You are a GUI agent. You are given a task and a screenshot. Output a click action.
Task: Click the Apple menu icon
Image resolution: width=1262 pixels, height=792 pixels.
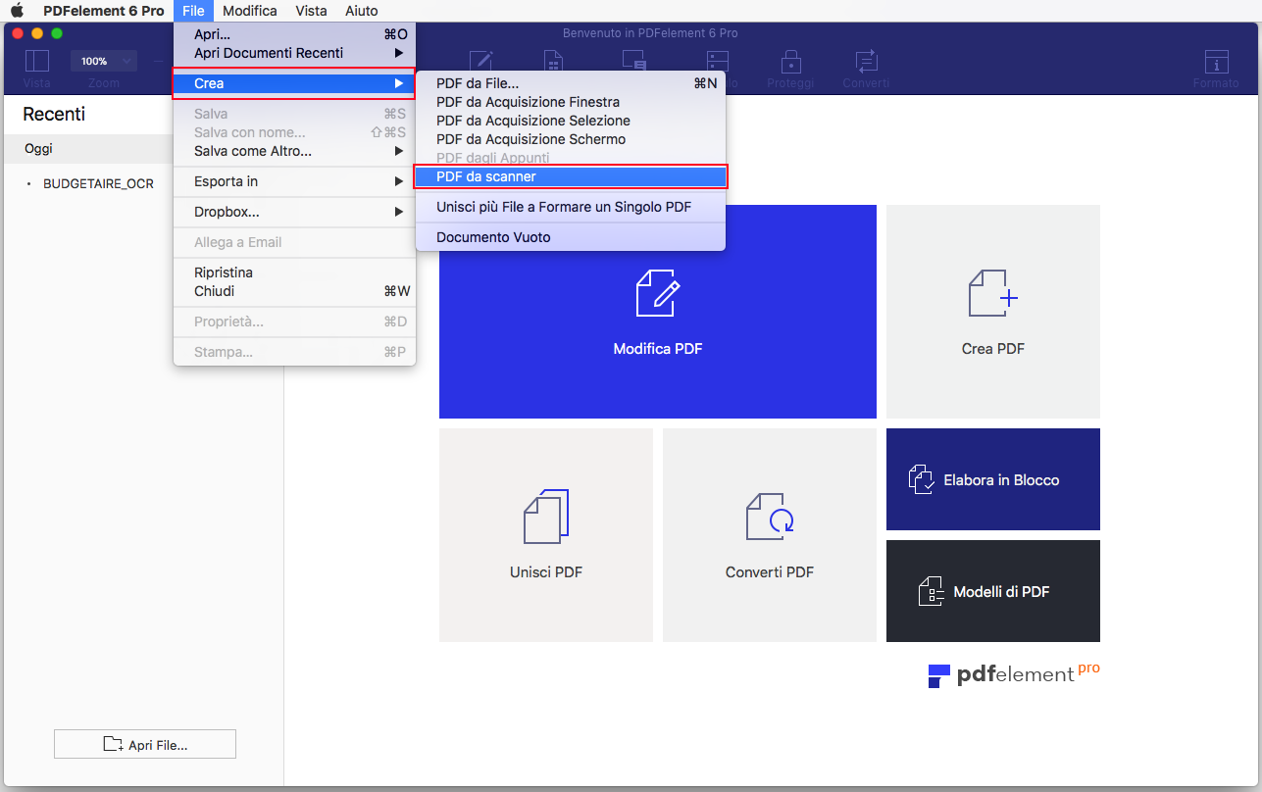click(17, 11)
